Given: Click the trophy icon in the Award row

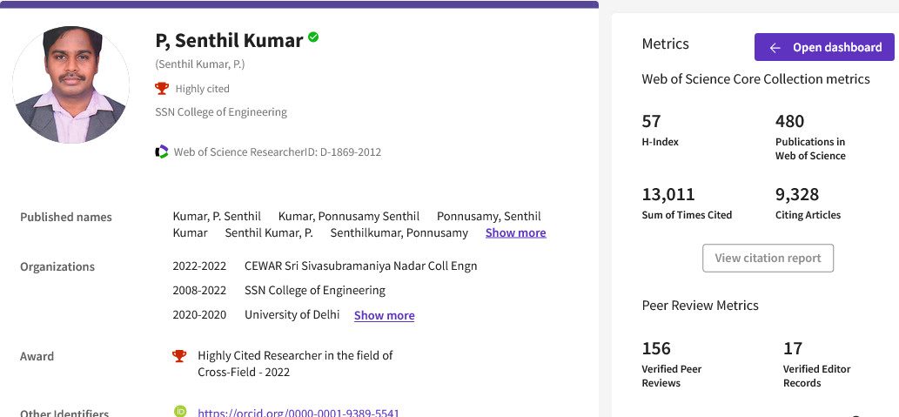Looking at the screenshot, I should pyautogui.click(x=179, y=355).
